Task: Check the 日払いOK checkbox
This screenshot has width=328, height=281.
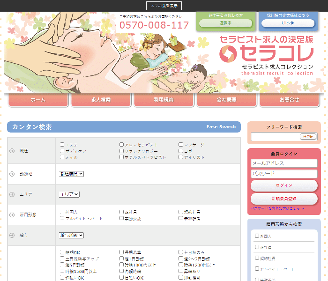Action: (x=121, y=277)
